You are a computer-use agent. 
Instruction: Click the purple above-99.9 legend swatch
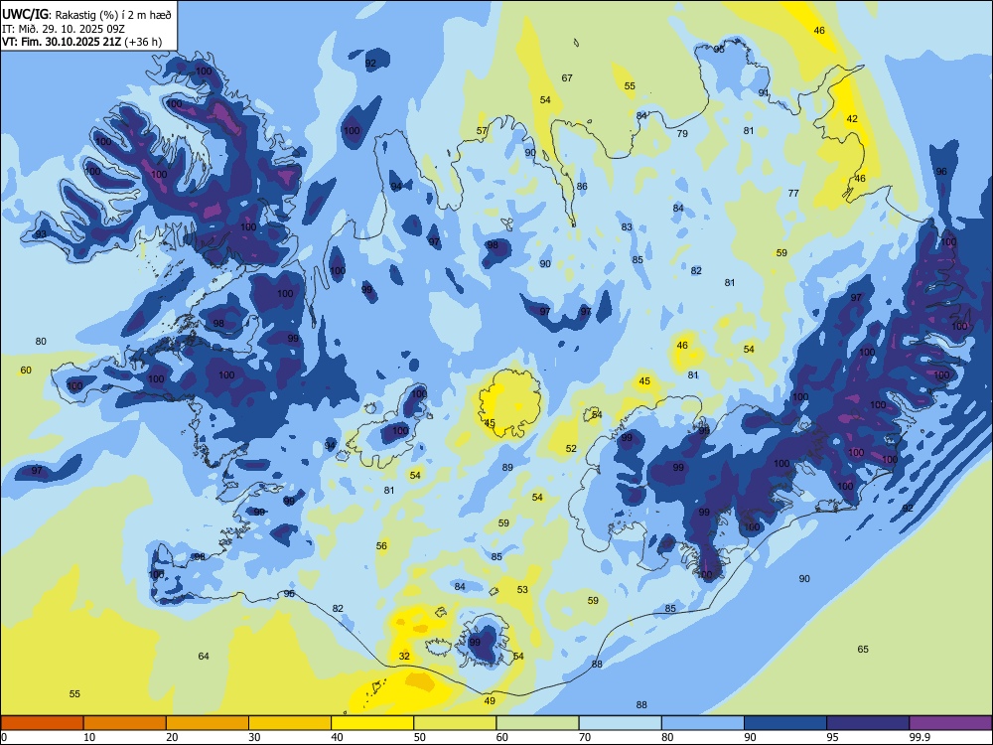950,723
